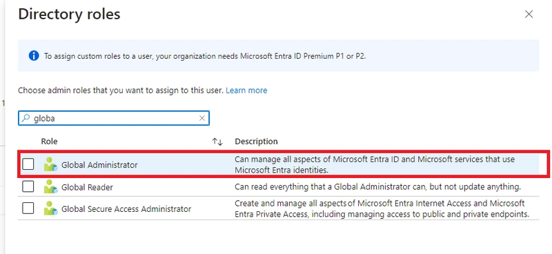Click inside the role search field
Image resolution: width=552 pixels, height=254 pixels.
tap(114, 118)
